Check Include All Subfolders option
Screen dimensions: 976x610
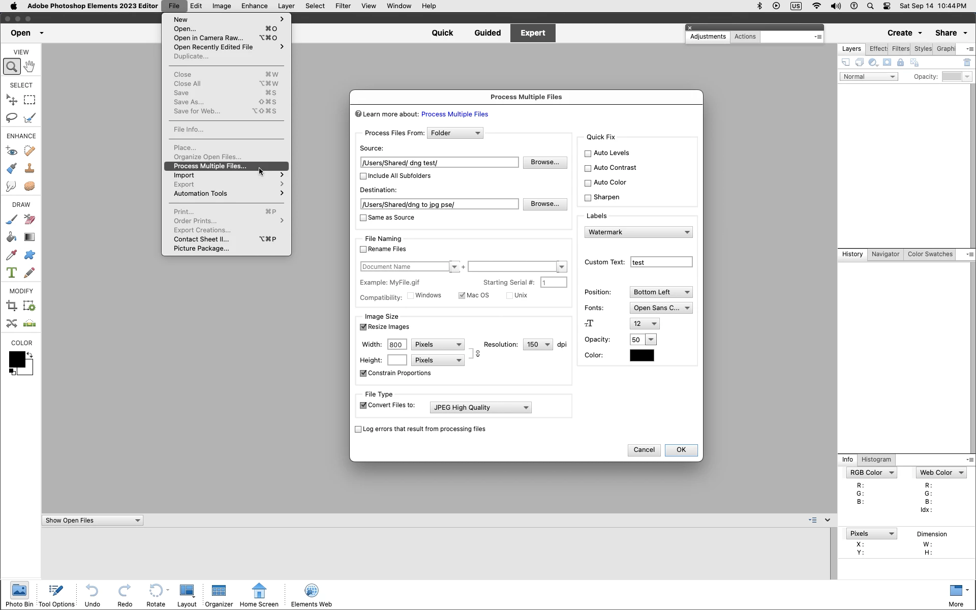point(363,176)
